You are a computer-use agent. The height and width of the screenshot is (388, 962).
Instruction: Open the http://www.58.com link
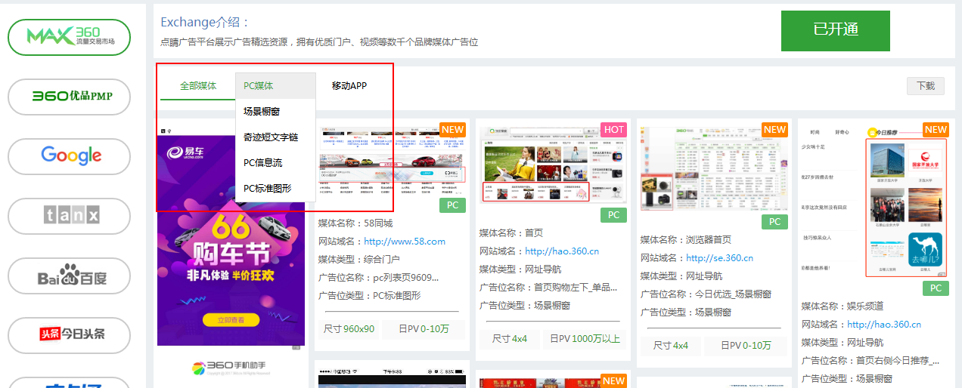[405, 242]
